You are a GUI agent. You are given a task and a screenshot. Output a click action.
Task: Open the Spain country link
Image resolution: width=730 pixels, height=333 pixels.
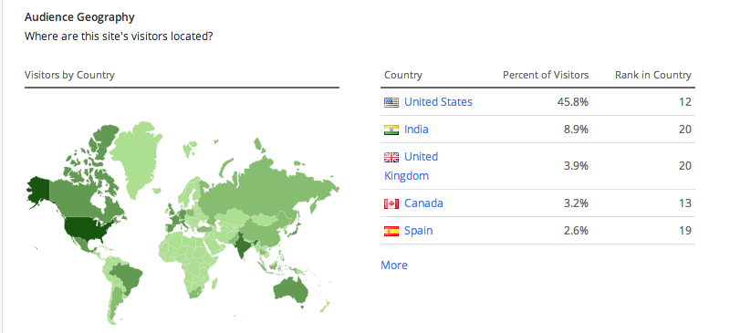tap(418, 231)
